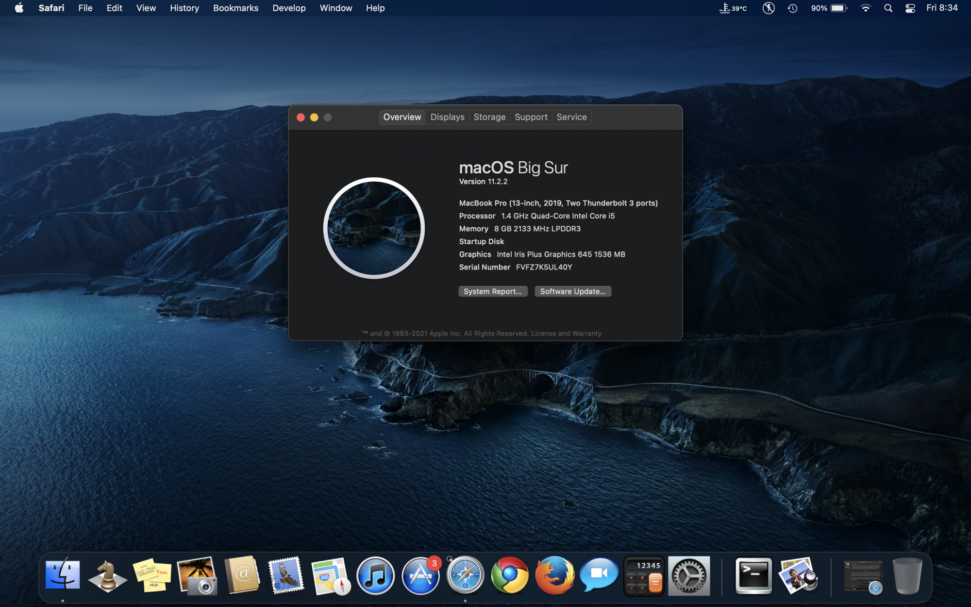Switch to the Overview tab
971x607 pixels.
[x=402, y=117]
